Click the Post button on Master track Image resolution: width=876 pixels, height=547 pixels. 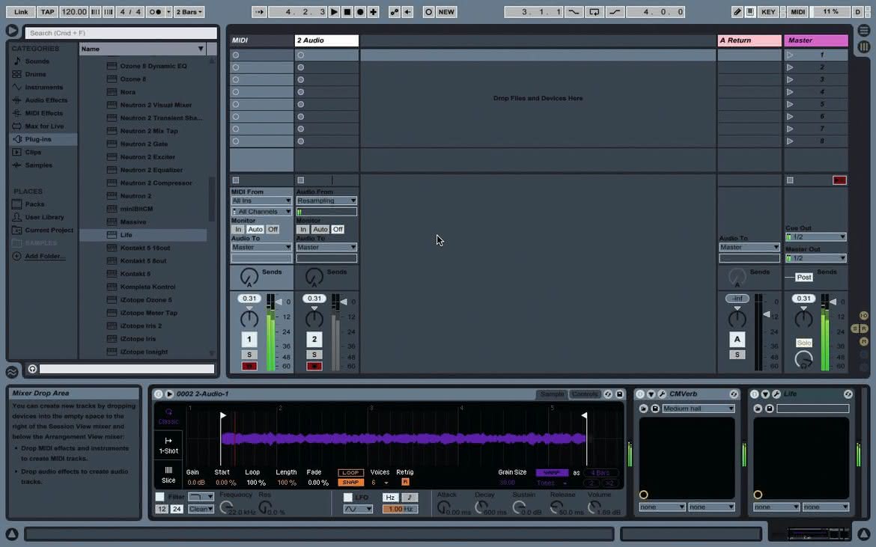pos(804,278)
